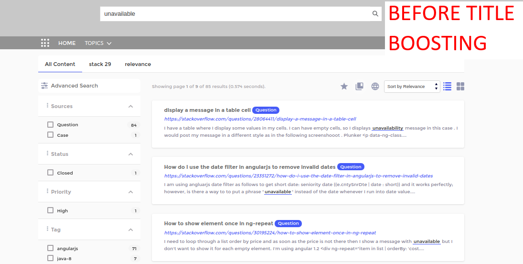Check the Question source checkbox
The image size is (523, 264).
point(51,125)
